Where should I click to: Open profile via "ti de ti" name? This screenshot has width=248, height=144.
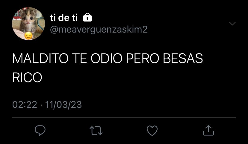[64, 17]
